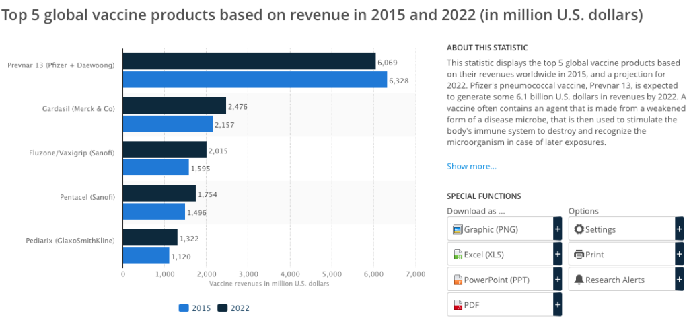Select the Pentacel 2022 bar
The image size is (689, 332).
click(159, 194)
